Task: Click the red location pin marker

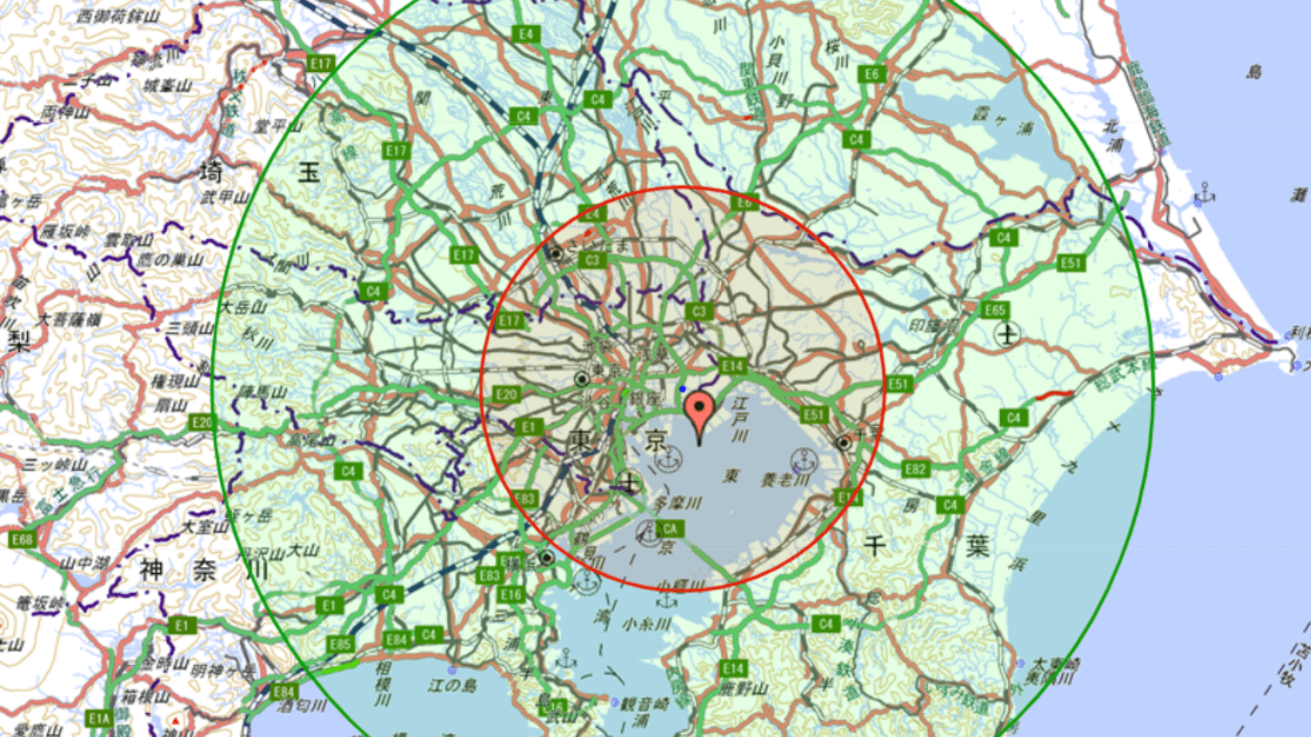Action: coord(700,417)
